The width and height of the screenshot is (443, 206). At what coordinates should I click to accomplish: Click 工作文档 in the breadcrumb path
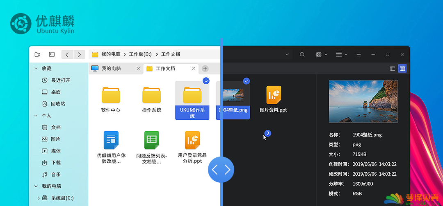click(x=171, y=54)
